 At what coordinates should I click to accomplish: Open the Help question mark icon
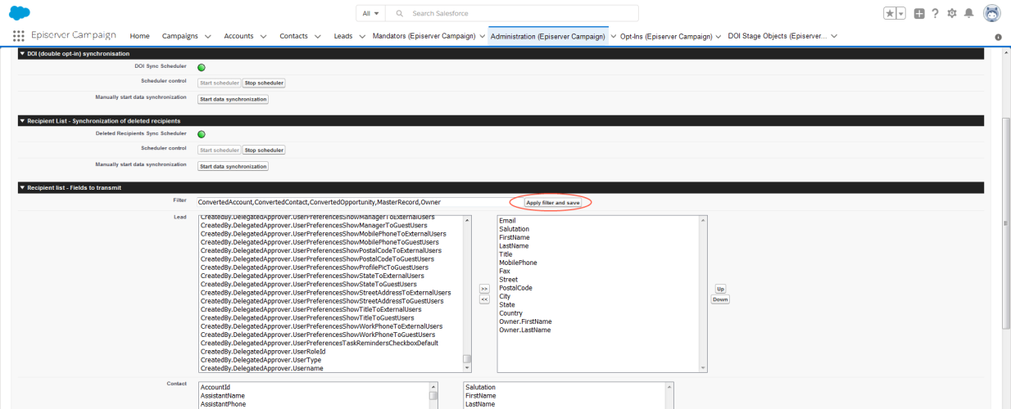pyautogui.click(x=936, y=13)
